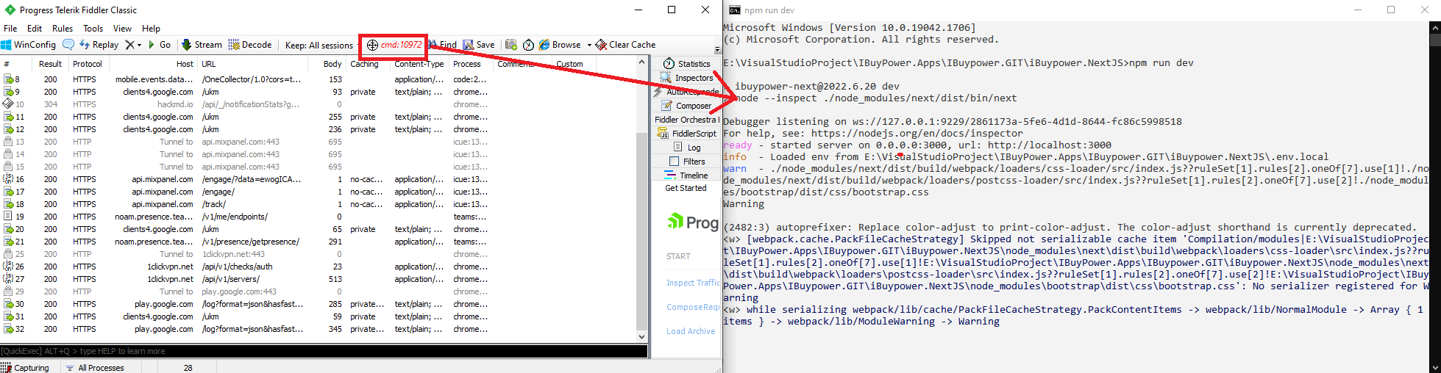The width and height of the screenshot is (1441, 373).
Task: Open the Browse dropdown arrow
Action: (589, 45)
